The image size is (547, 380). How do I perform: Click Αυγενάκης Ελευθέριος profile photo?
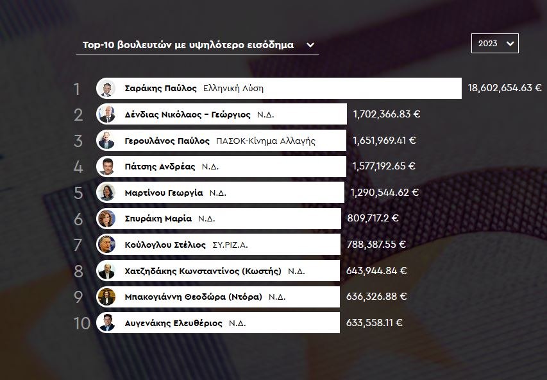[x=106, y=323]
